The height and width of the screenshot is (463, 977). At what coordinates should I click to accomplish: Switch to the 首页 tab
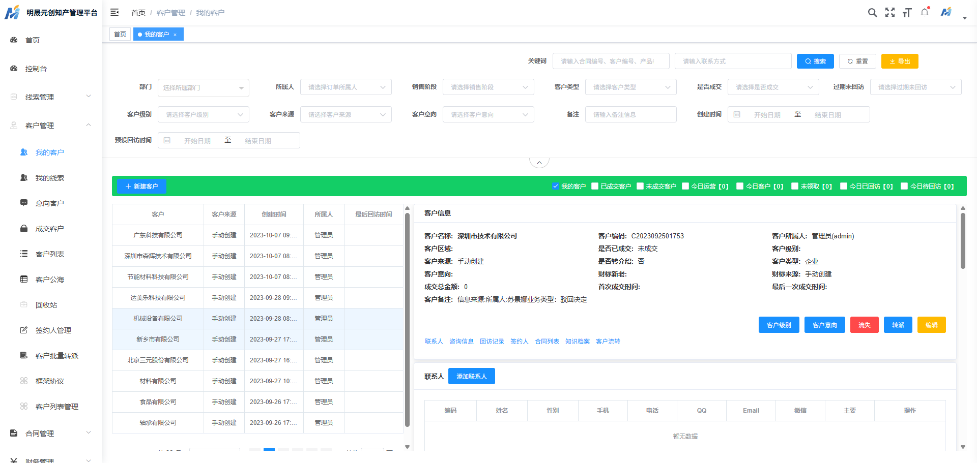(120, 34)
